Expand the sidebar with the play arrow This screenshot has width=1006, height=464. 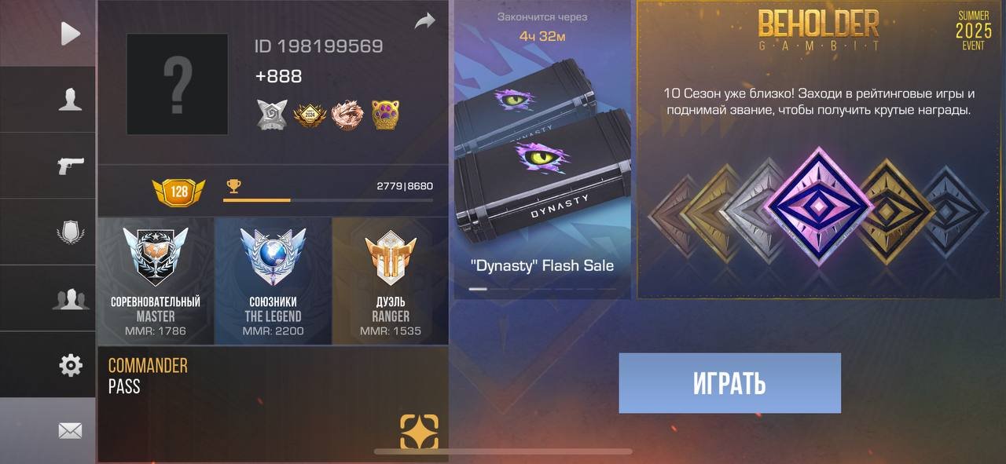click(x=71, y=33)
